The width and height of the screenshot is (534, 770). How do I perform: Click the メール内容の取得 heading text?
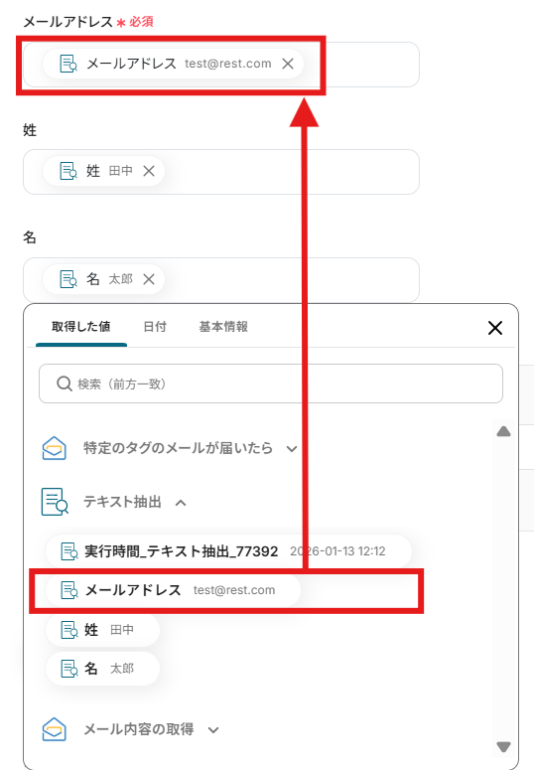(x=139, y=729)
